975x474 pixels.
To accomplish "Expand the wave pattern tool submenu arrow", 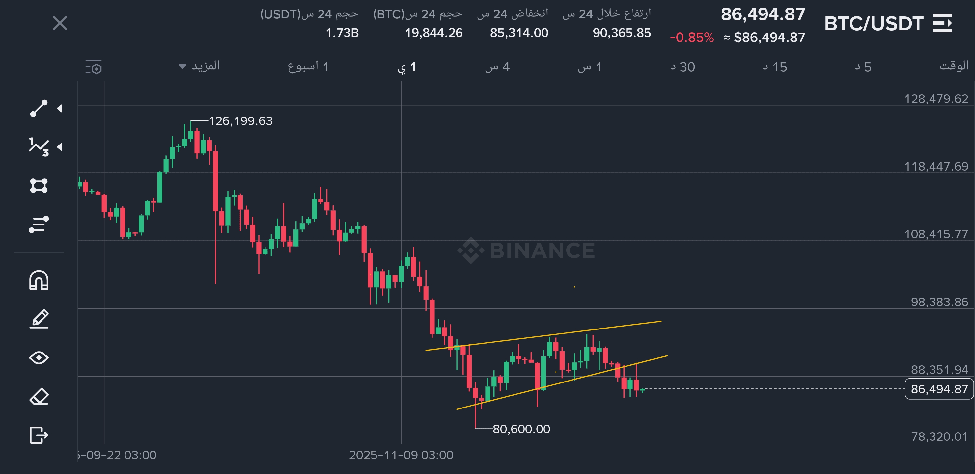I will pos(59,147).
